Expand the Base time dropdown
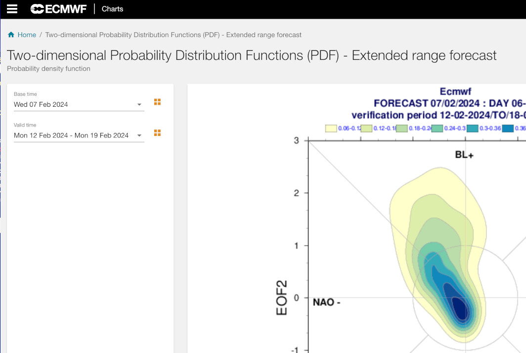Image resolution: width=526 pixels, height=353 pixels. pos(79,104)
